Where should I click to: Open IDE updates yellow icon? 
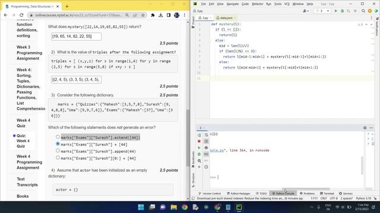coord(370,11)
